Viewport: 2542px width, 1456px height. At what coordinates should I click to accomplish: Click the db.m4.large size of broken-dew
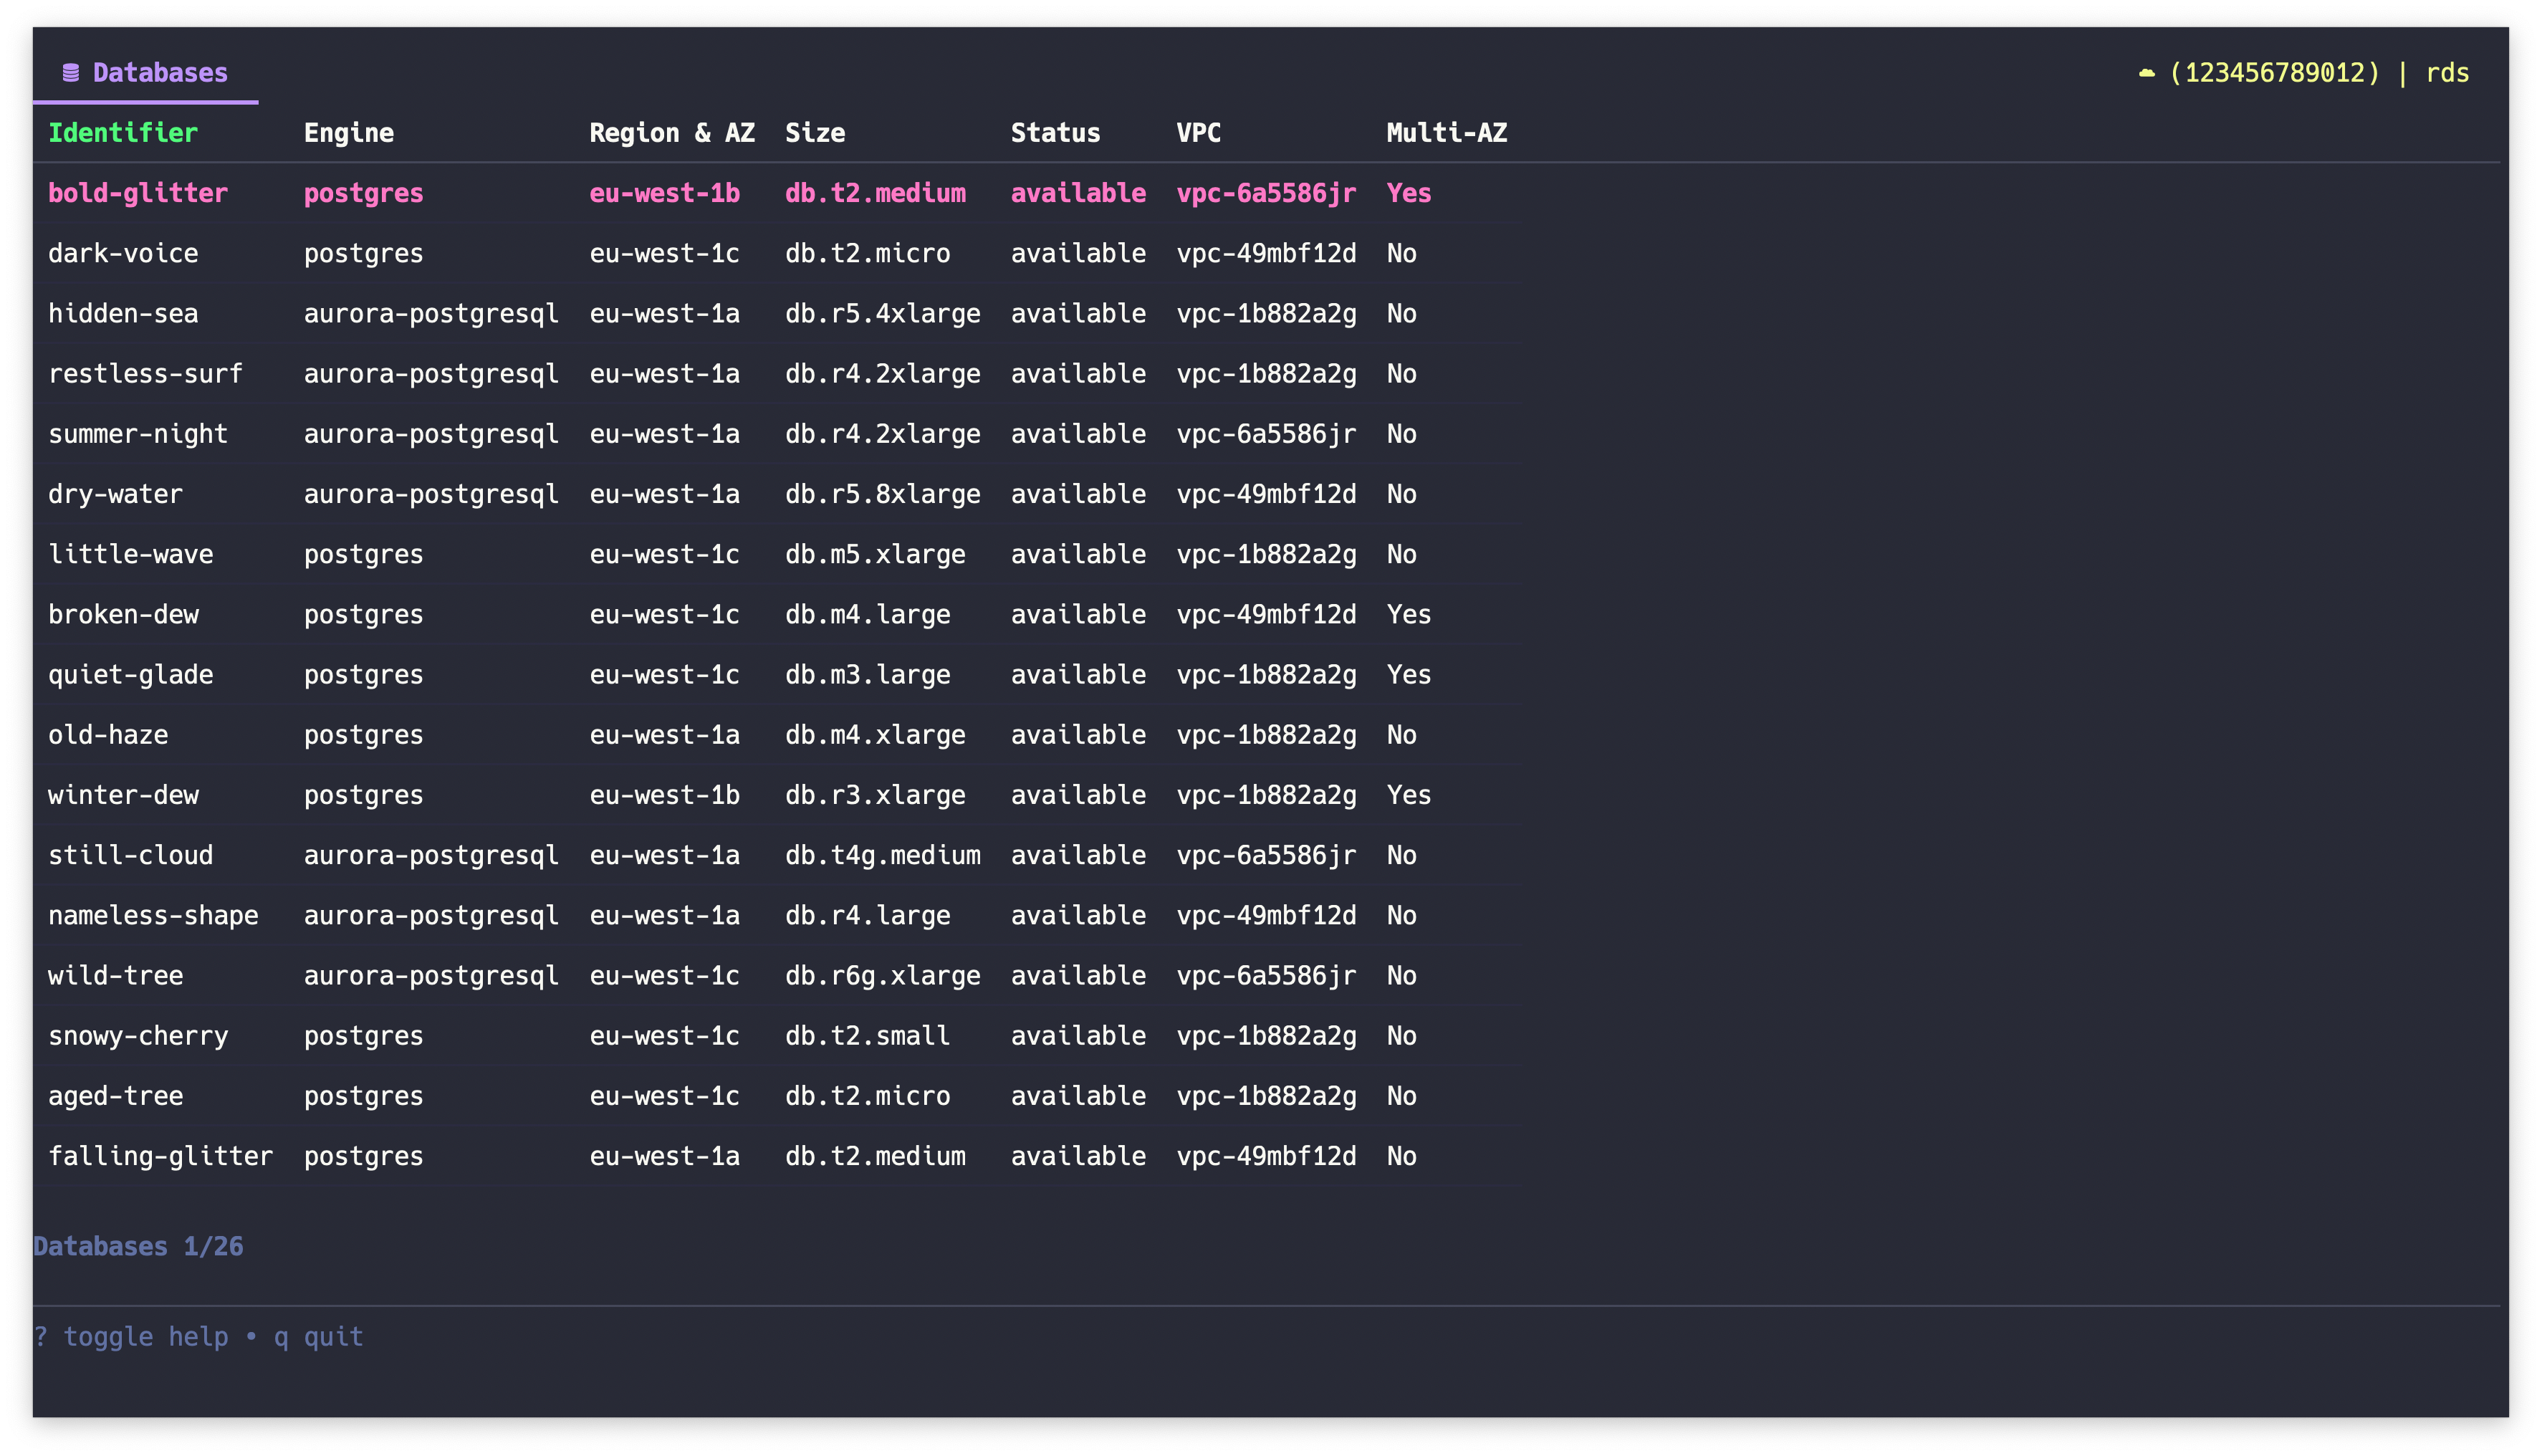pyautogui.click(x=868, y=614)
